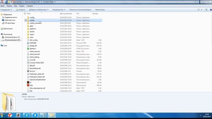Open CD-дисковод in the sidebar
The width and height of the screenshot is (212, 119).
pyautogui.click(x=10, y=23)
